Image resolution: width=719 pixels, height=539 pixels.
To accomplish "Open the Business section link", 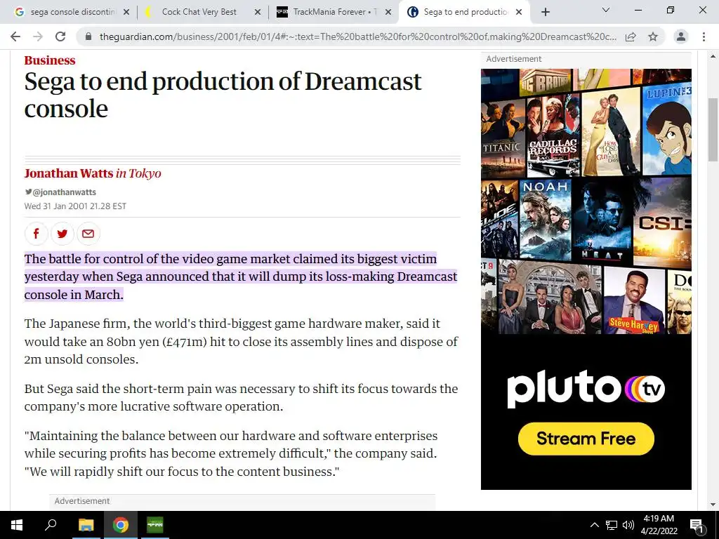I will coord(50,60).
